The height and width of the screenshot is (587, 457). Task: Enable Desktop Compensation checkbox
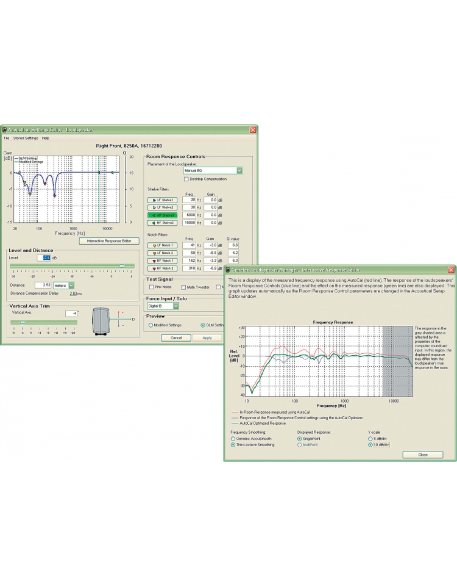186,179
